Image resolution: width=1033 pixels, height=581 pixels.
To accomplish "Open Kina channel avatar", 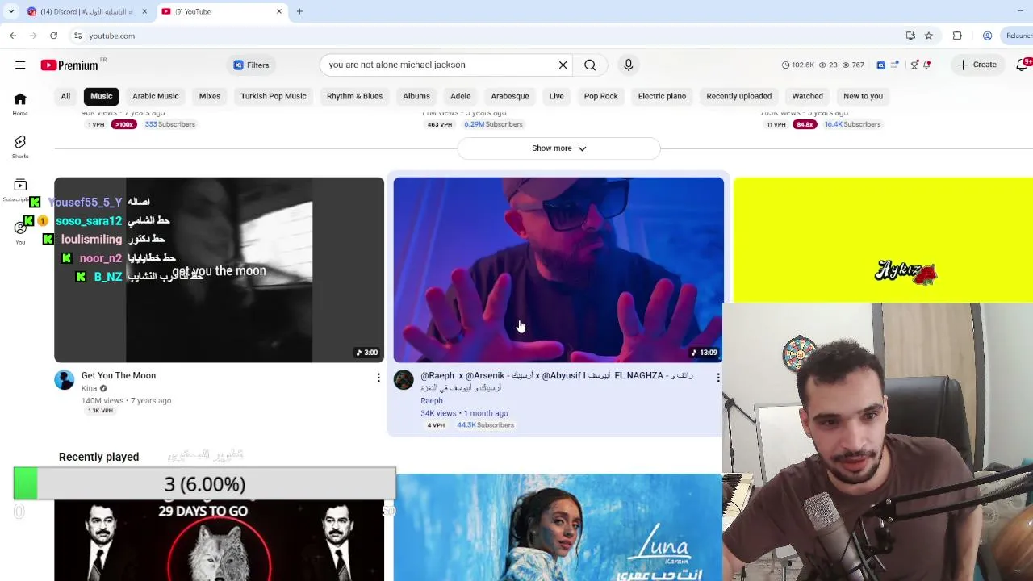I will 65,379.
